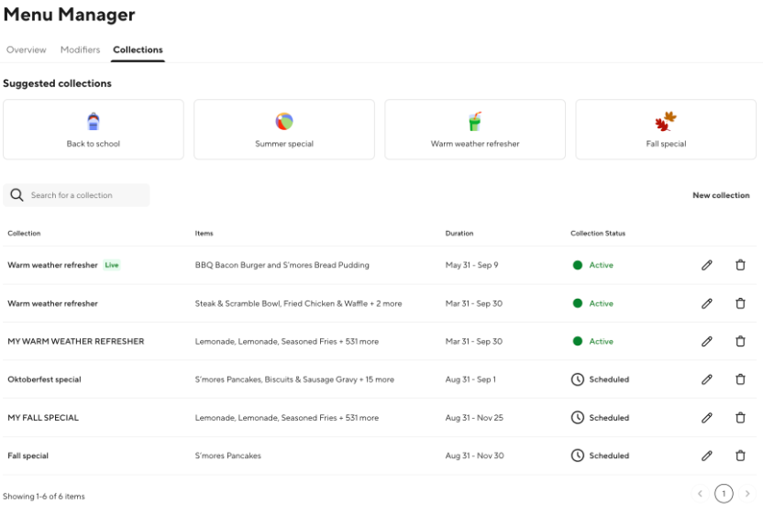
Task: Click the Oktoberfest special name
Action: click(x=44, y=379)
